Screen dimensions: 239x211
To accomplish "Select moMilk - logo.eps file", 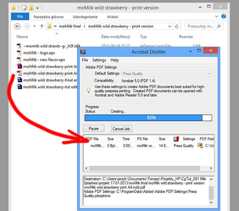I will click(x=39, y=53).
